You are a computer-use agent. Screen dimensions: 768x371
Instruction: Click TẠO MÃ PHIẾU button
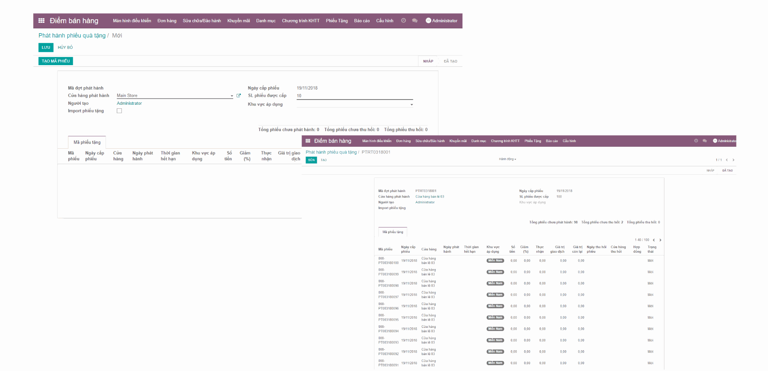pos(55,61)
